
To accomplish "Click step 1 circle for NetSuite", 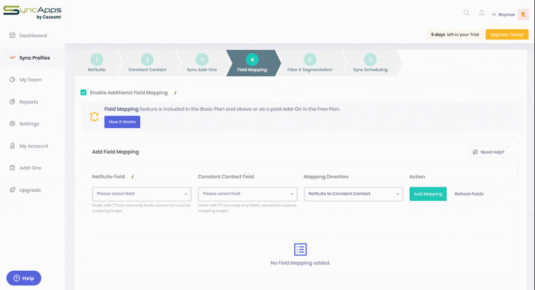I will (x=96, y=60).
